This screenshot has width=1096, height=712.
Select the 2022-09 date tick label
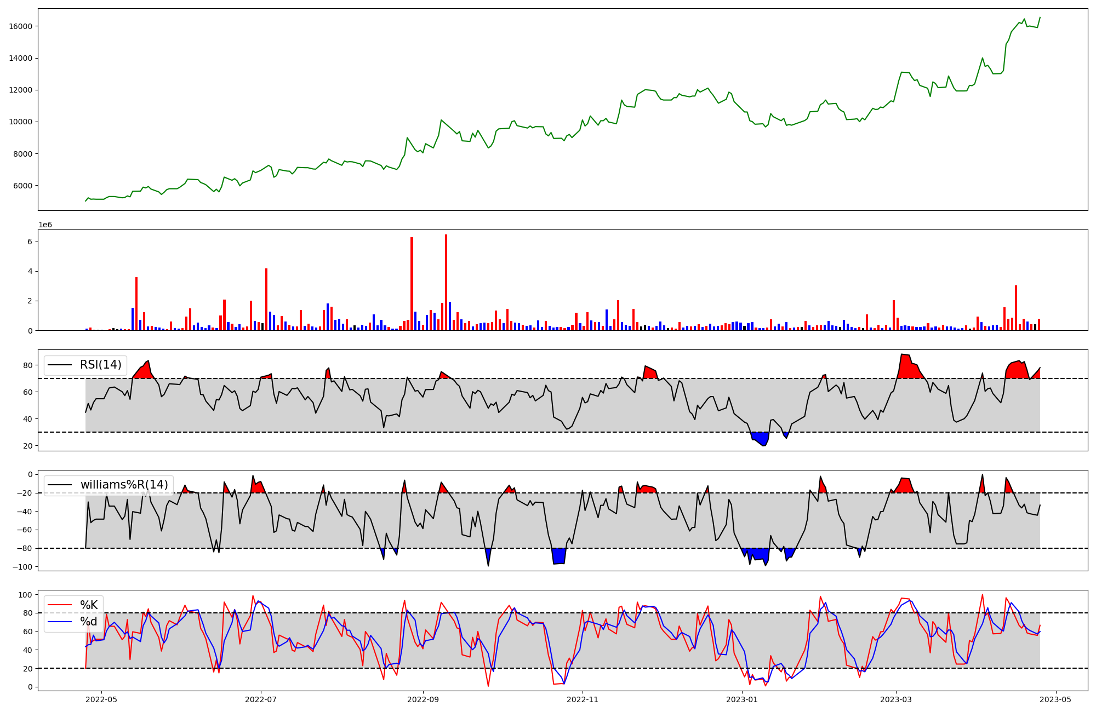(x=423, y=699)
